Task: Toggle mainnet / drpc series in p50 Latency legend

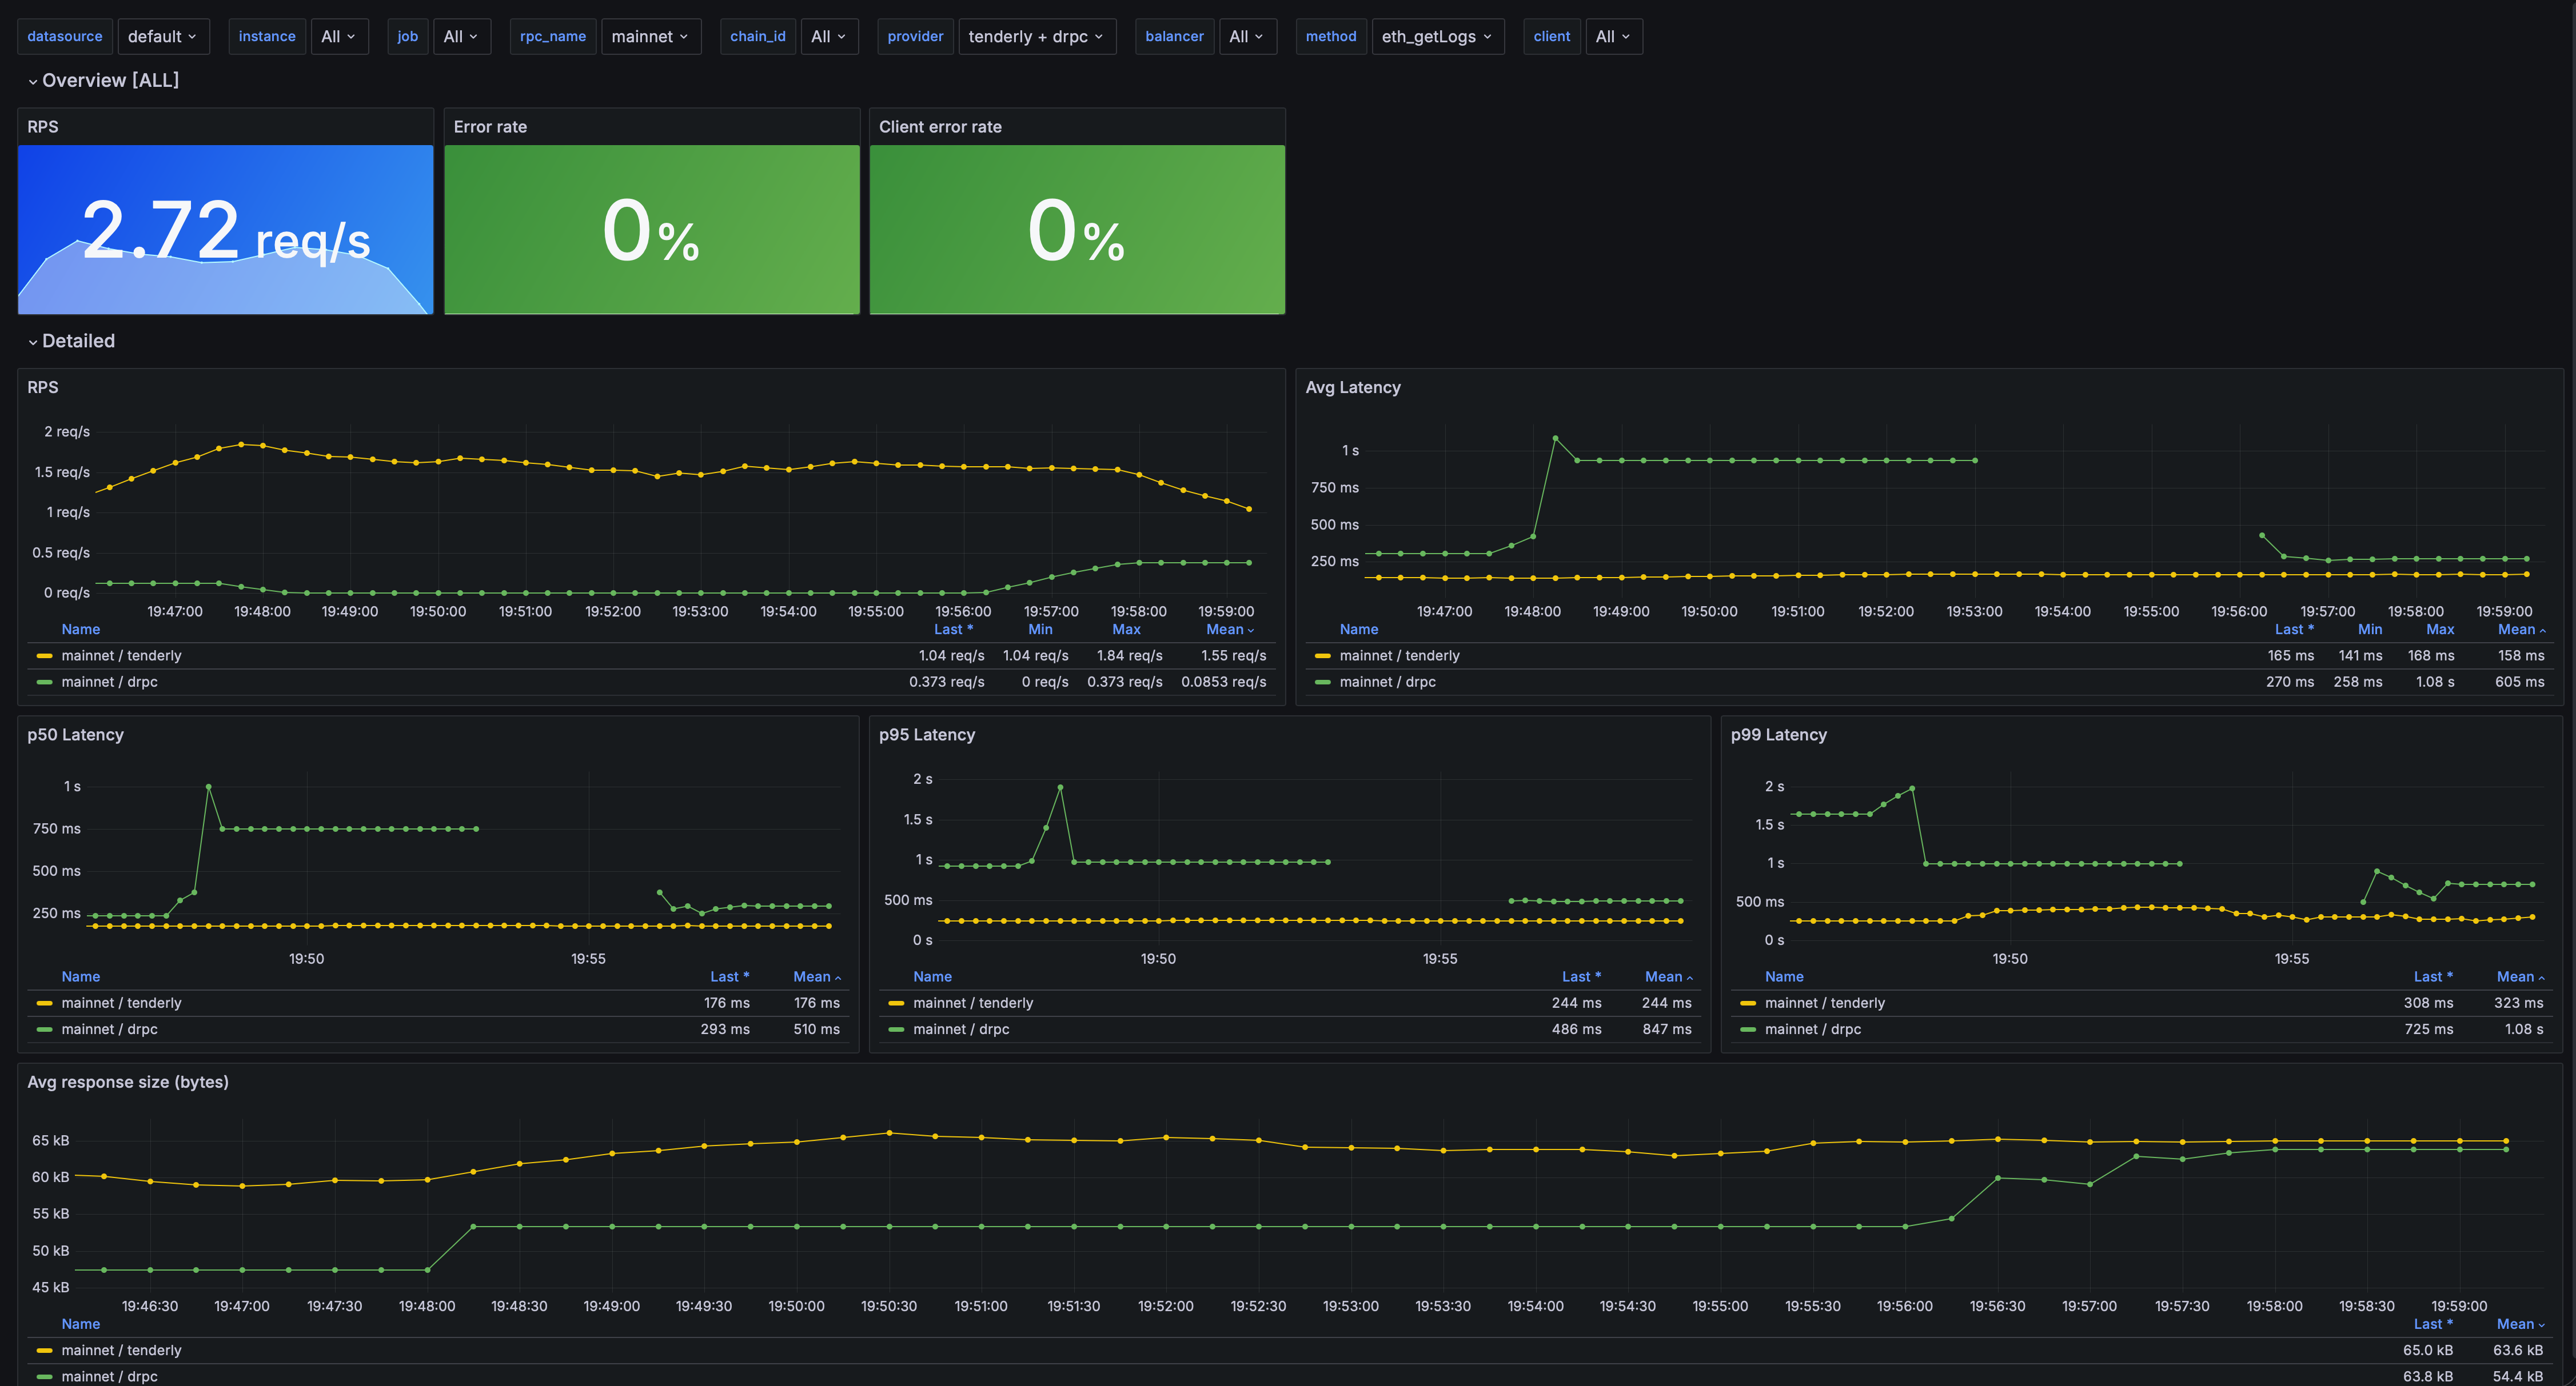Action: pos(109,1030)
